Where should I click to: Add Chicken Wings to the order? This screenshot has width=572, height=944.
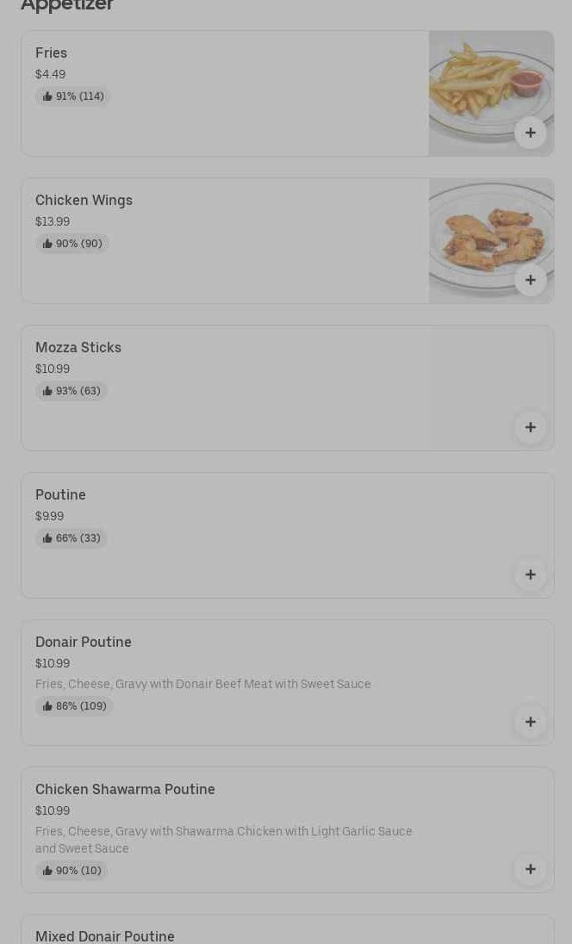pos(530,280)
